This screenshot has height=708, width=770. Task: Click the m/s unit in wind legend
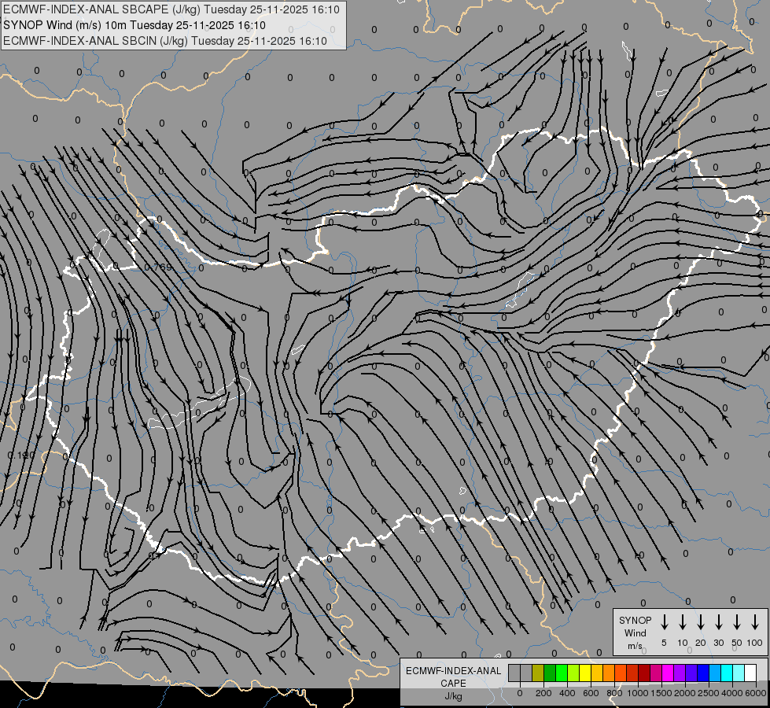coord(635,646)
